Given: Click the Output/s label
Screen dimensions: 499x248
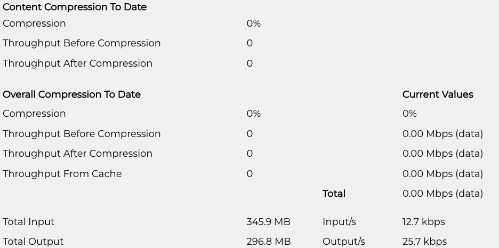Looking at the screenshot, I should [344, 242].
